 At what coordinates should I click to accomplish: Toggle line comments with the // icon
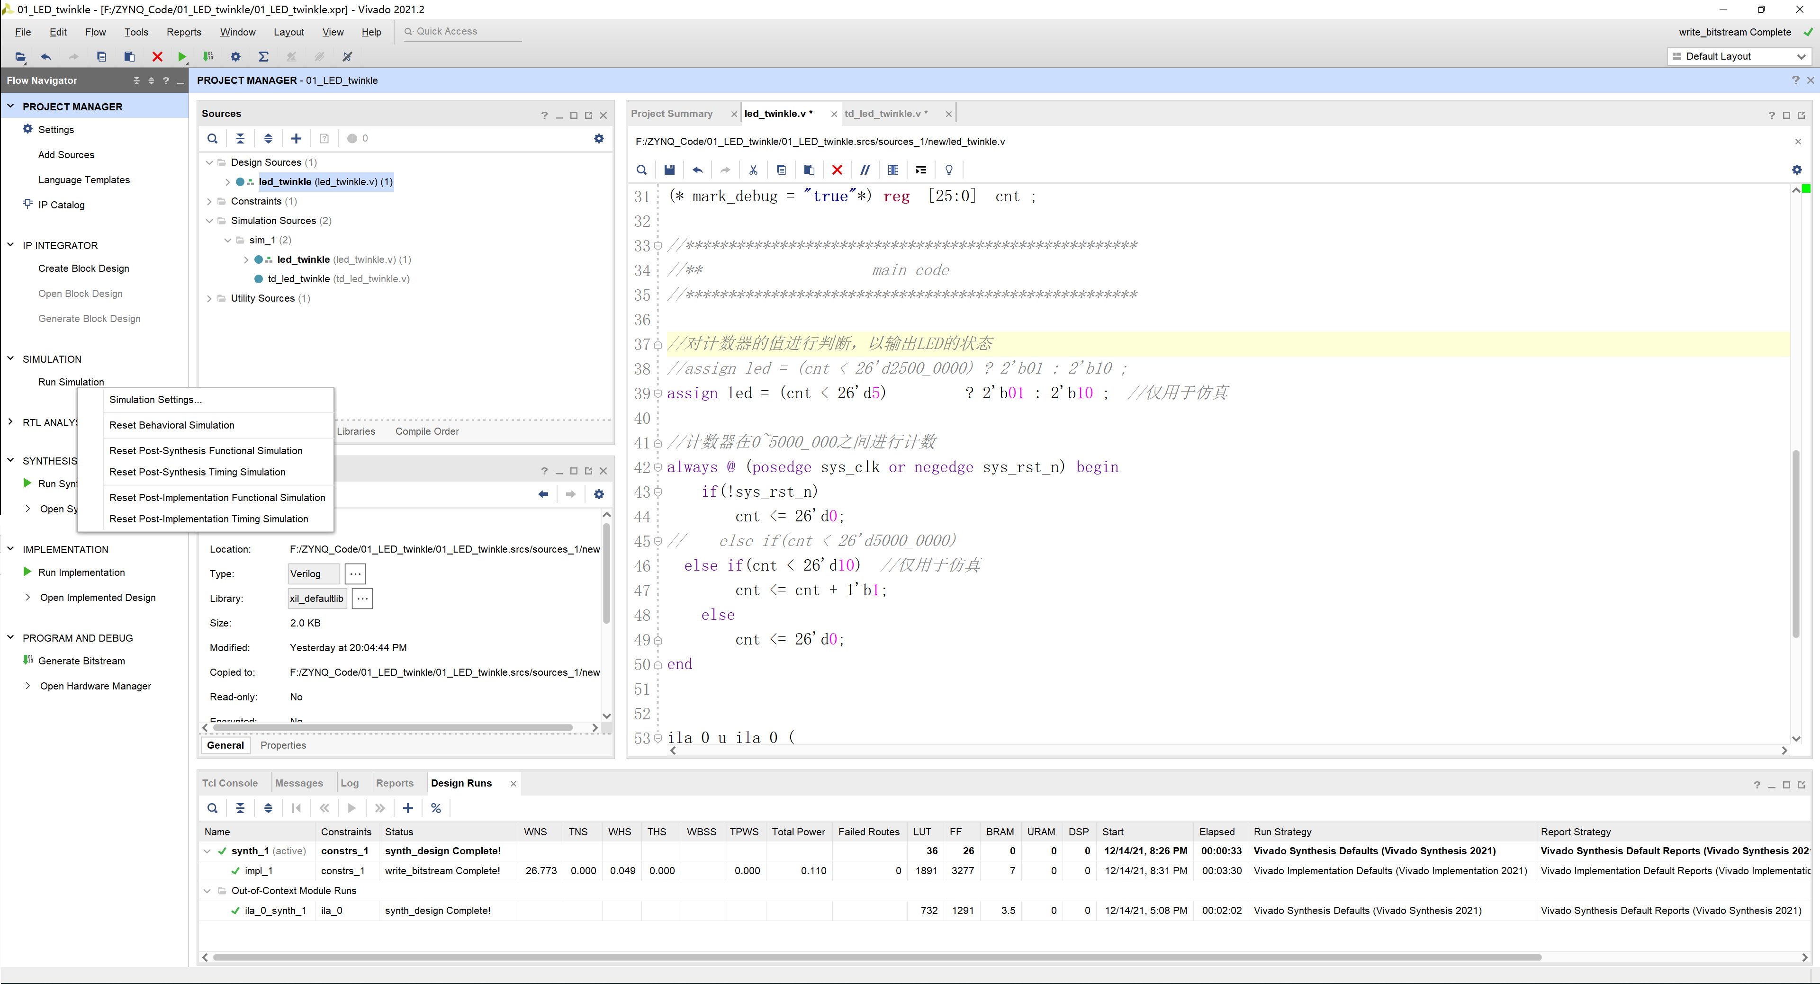coord(865,170)
